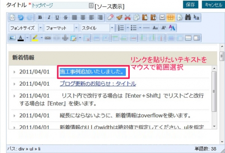Apply superscript formatting
This screenshot has width=225, height=153.
163,28
